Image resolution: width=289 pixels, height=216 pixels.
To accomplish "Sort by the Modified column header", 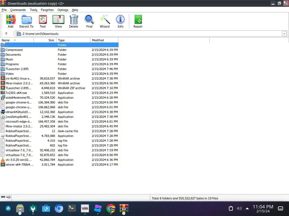I will tap(104, 40).
